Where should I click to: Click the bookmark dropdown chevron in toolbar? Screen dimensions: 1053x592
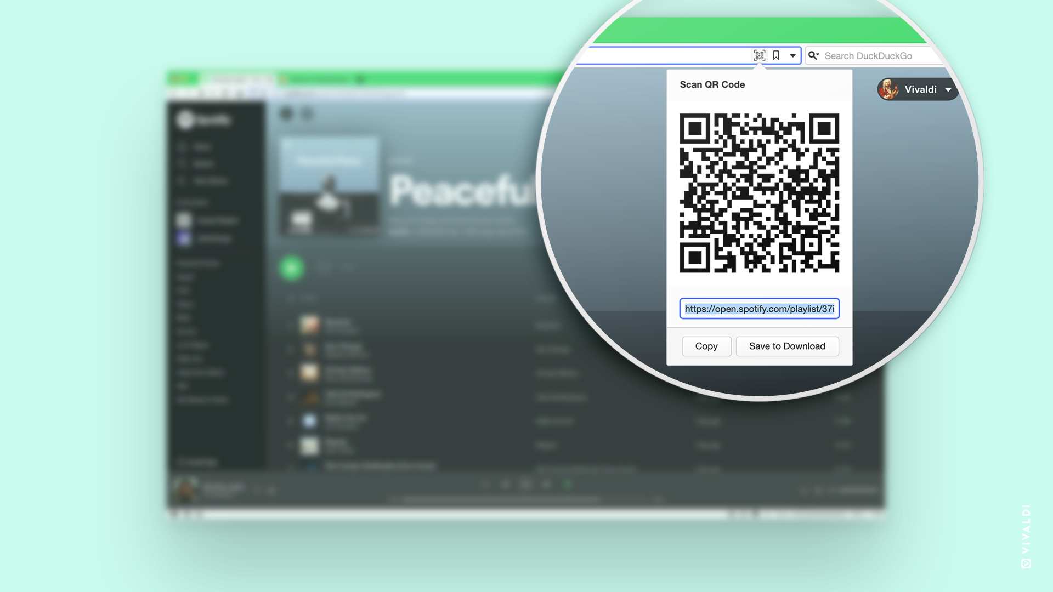[791, 55]
